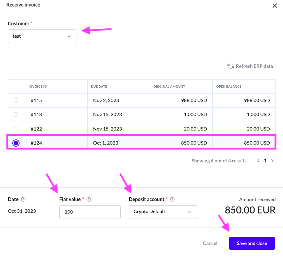
Task: Click the Invoice ID column header
Action: (x=38, y=87)
